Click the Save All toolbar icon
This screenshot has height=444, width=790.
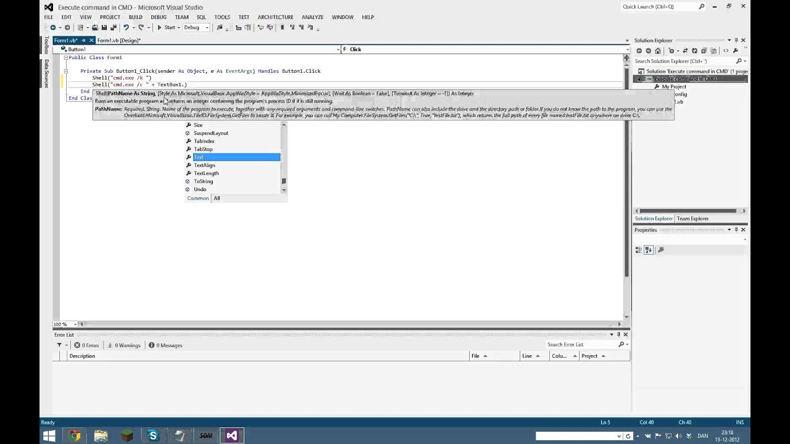113,28
